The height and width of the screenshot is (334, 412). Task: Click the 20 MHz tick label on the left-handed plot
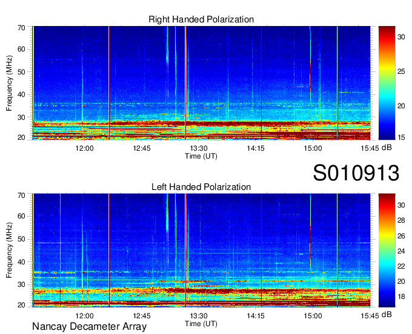pos(21,305)
